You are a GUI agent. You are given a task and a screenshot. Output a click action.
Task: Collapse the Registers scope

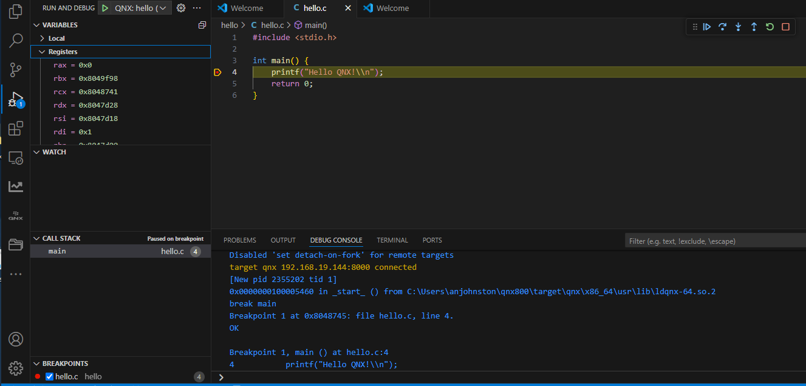pyautogui.click(x=120, y=52)
